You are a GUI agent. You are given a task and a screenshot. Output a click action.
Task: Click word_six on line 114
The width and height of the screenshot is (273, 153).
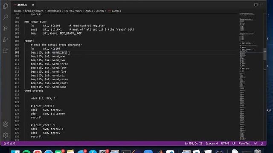click(58, 76)
